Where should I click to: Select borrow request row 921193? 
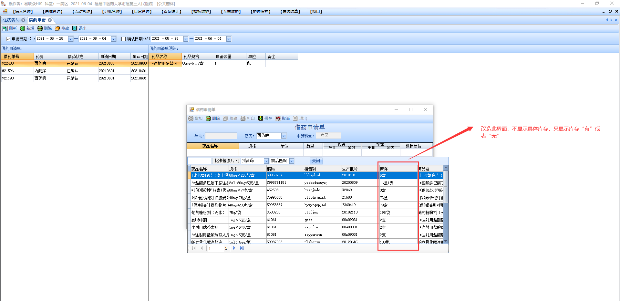tap(75, 78)
